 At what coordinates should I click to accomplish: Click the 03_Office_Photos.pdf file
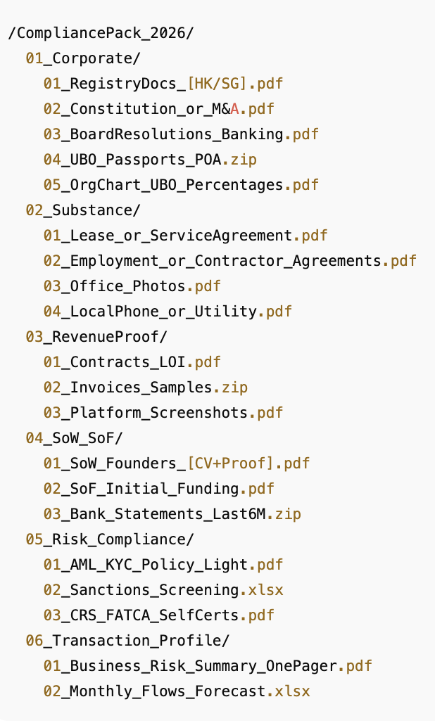point(132,286)
